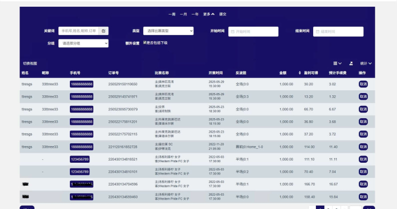Focus the keyword search input field
Image resolution: width=397 pixels, height=209 pixels.
click(79, 31)
